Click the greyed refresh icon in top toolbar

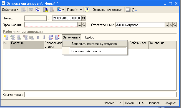point(31,10)
